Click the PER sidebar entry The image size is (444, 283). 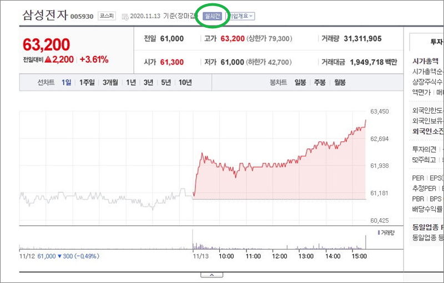[x=418, y=178]
